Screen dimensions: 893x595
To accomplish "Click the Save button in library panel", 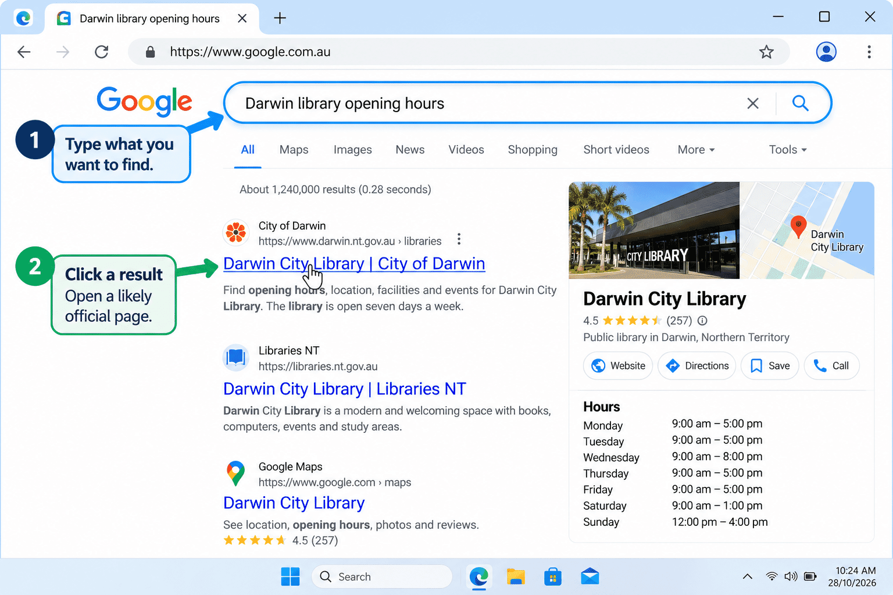I will click(770, 366).
